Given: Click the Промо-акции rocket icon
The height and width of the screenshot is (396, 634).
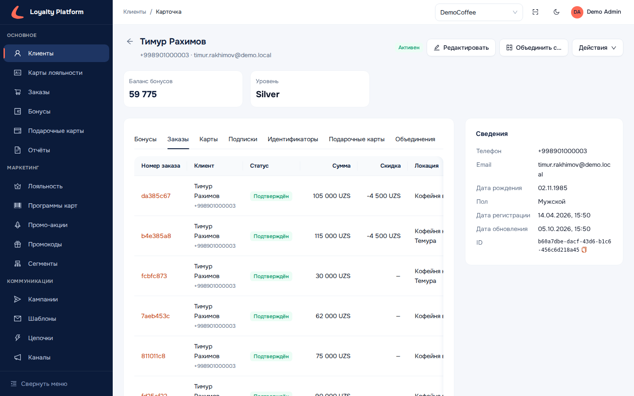Looking at the screenshot, I should point(18,225).
